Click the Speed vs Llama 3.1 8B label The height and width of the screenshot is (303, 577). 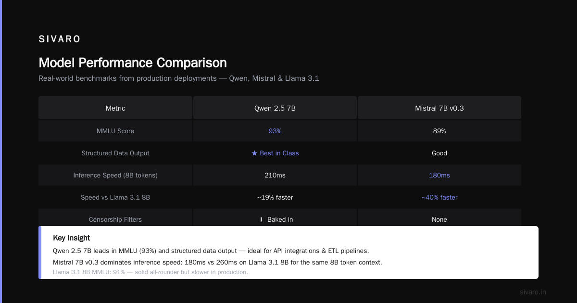[x=115, y=197]
